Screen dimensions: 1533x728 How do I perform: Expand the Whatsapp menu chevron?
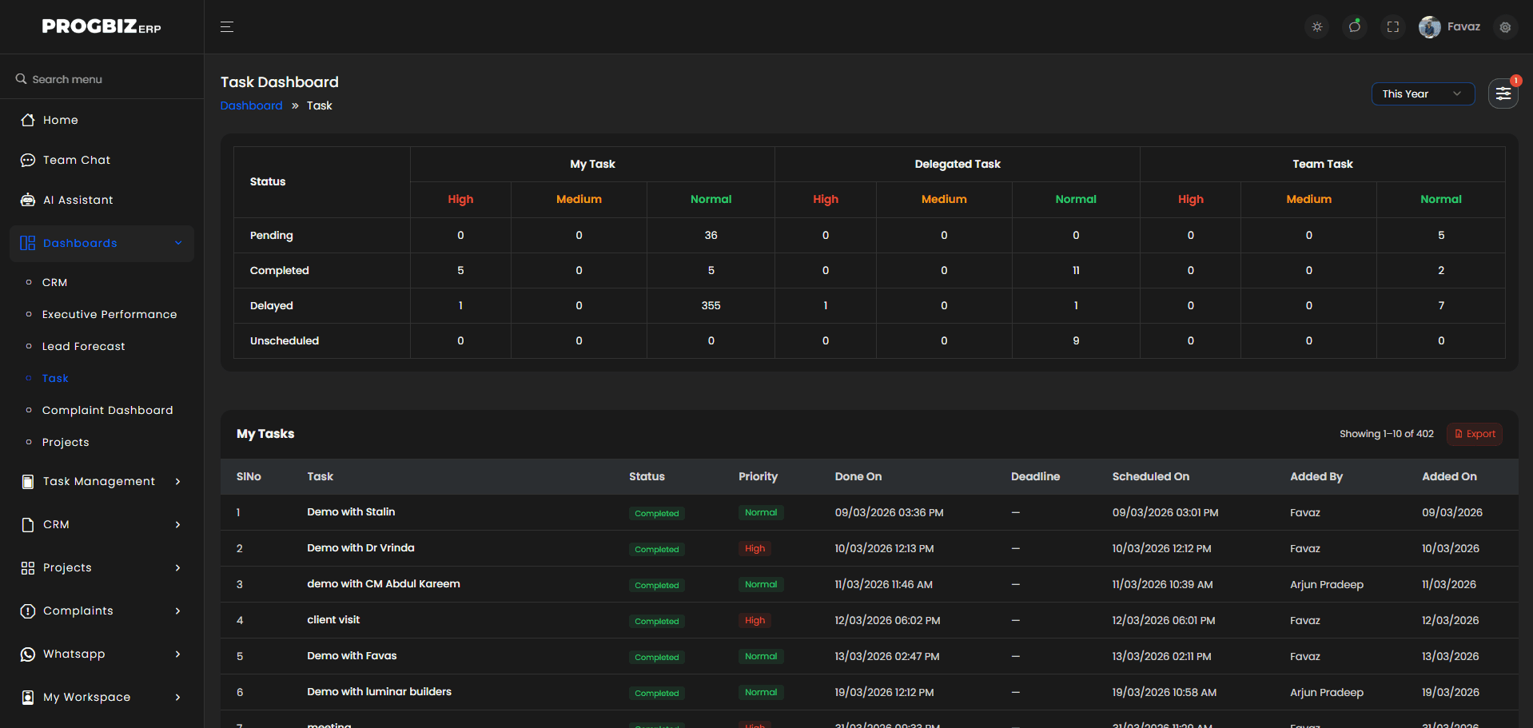[x=178, y=654]
